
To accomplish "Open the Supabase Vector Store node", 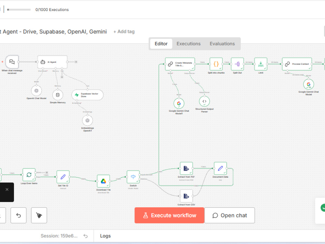I will 87,95.
